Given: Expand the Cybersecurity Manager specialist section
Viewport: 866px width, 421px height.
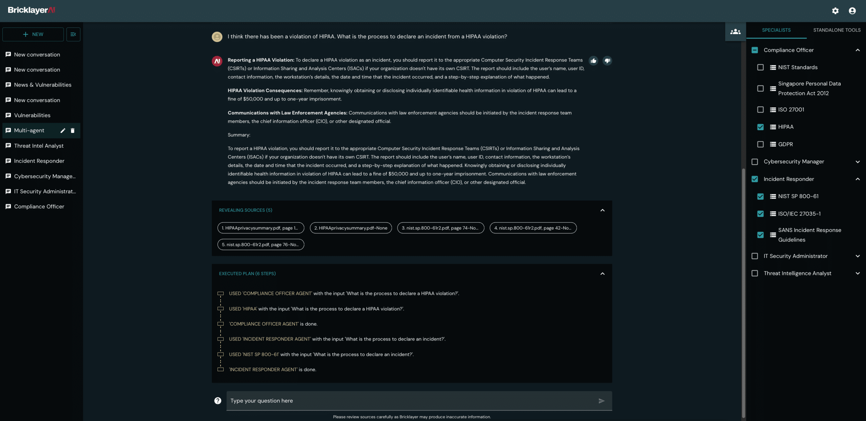Looking at the screenshot, I should [858, 162].
